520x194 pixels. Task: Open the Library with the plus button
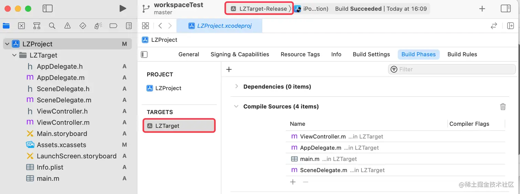(x=482, y=9)
